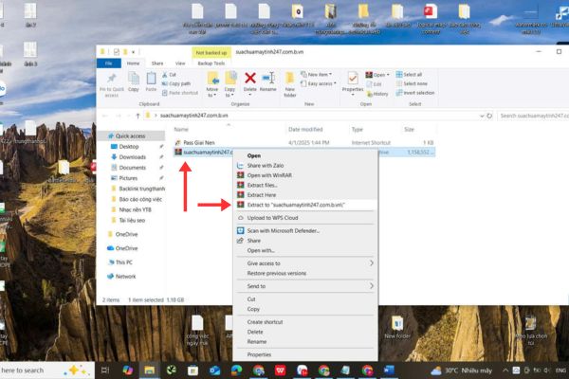
Task: Click the red Delete icon in ribbon
Action: point(250,80)
